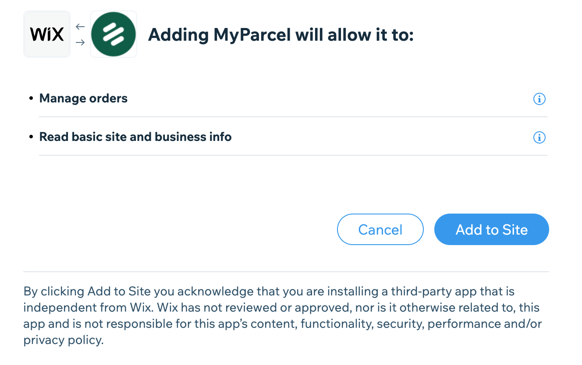Click the bullet beside Read basic site info
This screenshot has width=582, height=365.
point(31,136)
